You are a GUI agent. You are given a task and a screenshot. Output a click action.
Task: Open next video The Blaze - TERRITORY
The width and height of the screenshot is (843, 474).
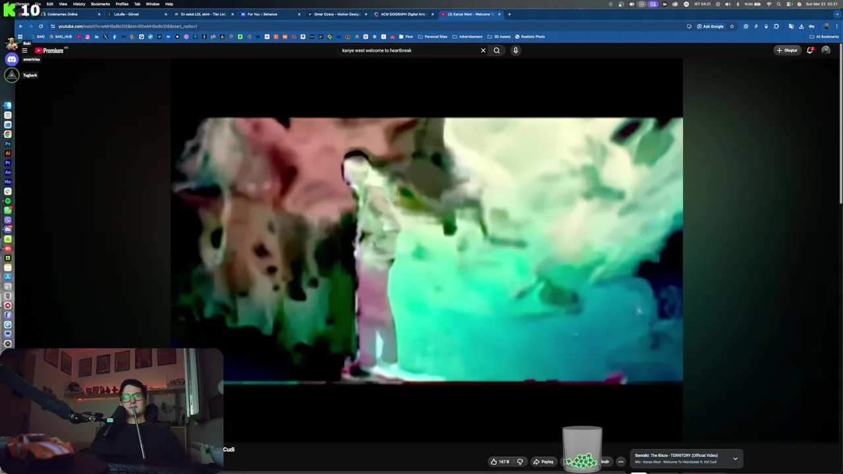tap(676, 456)
